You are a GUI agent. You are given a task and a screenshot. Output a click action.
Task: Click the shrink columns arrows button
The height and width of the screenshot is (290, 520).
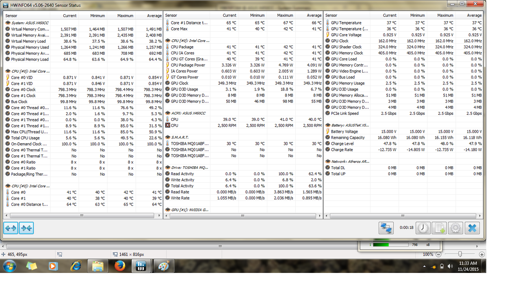tap(26, 228)
